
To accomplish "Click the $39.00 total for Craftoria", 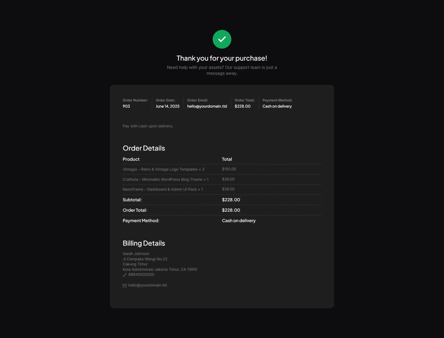I will tap(228, 179).
